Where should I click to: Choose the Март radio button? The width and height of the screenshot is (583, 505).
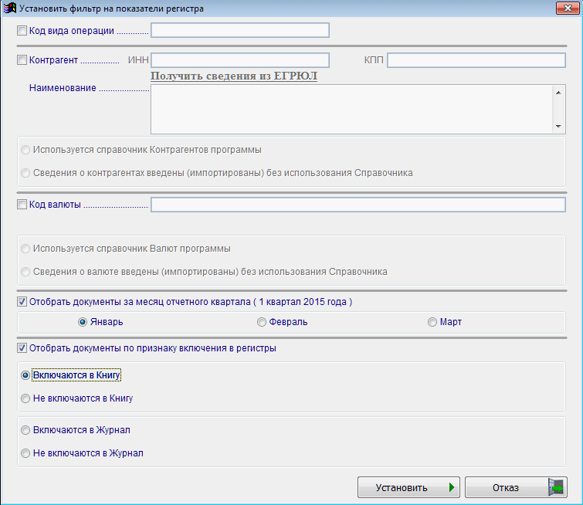tap(432, 322)
